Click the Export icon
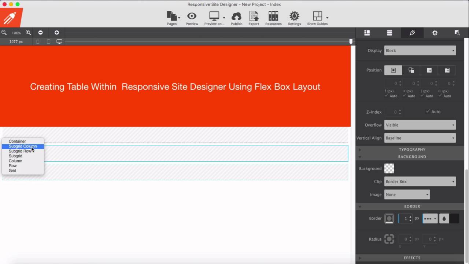The image size is (469, 264). click(x=254, y=16)
